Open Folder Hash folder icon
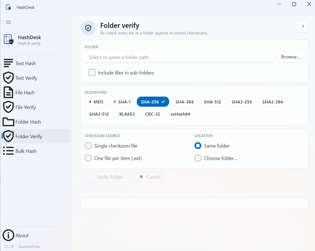 (8, 122)
